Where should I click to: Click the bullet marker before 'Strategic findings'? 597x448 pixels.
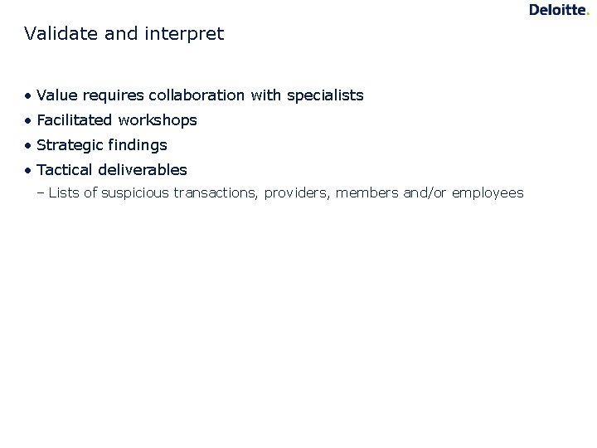(x=28, y=146)
